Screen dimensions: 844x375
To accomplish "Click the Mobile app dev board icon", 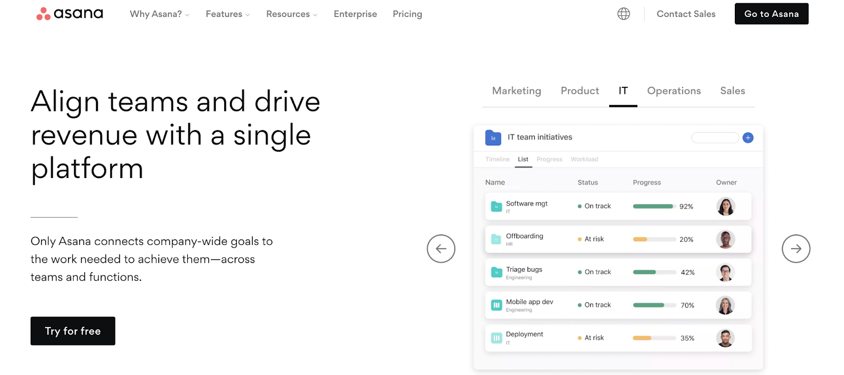I will (496, 305).
